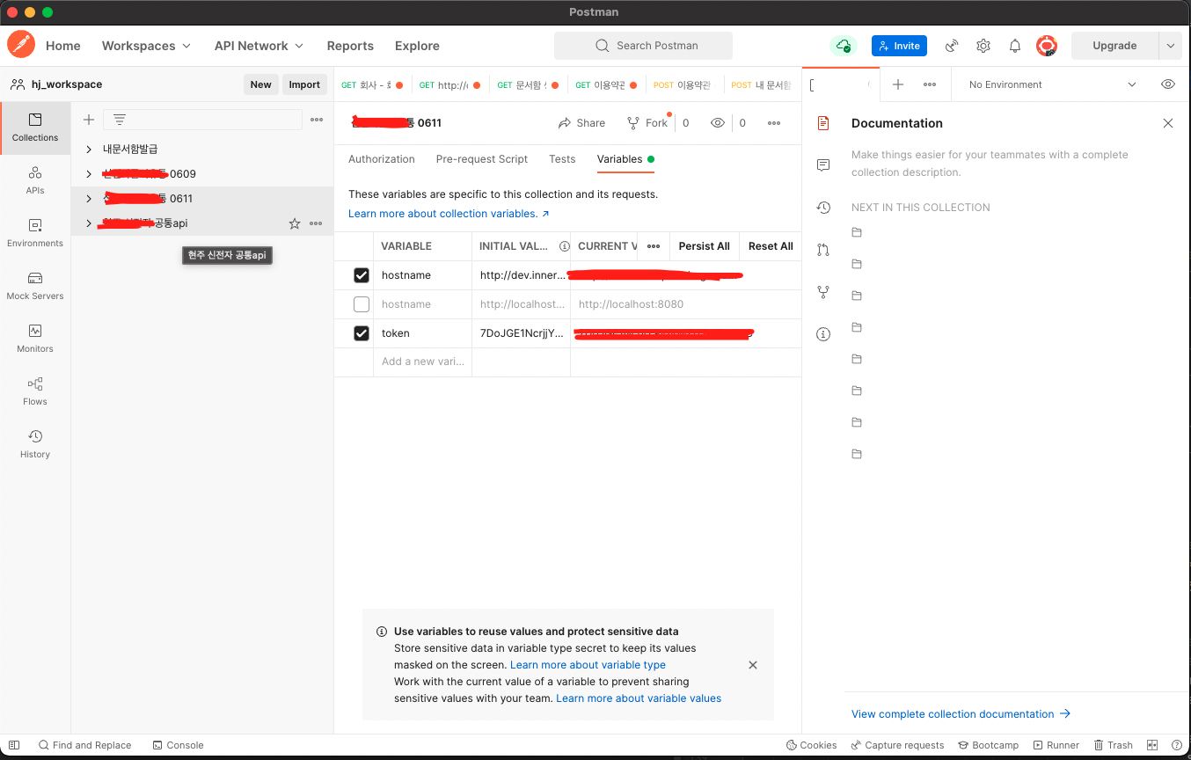The height and width of the screenshot is (760, 1191).
Task: Switch to the Pre-request Script tab
Action: 482,159
